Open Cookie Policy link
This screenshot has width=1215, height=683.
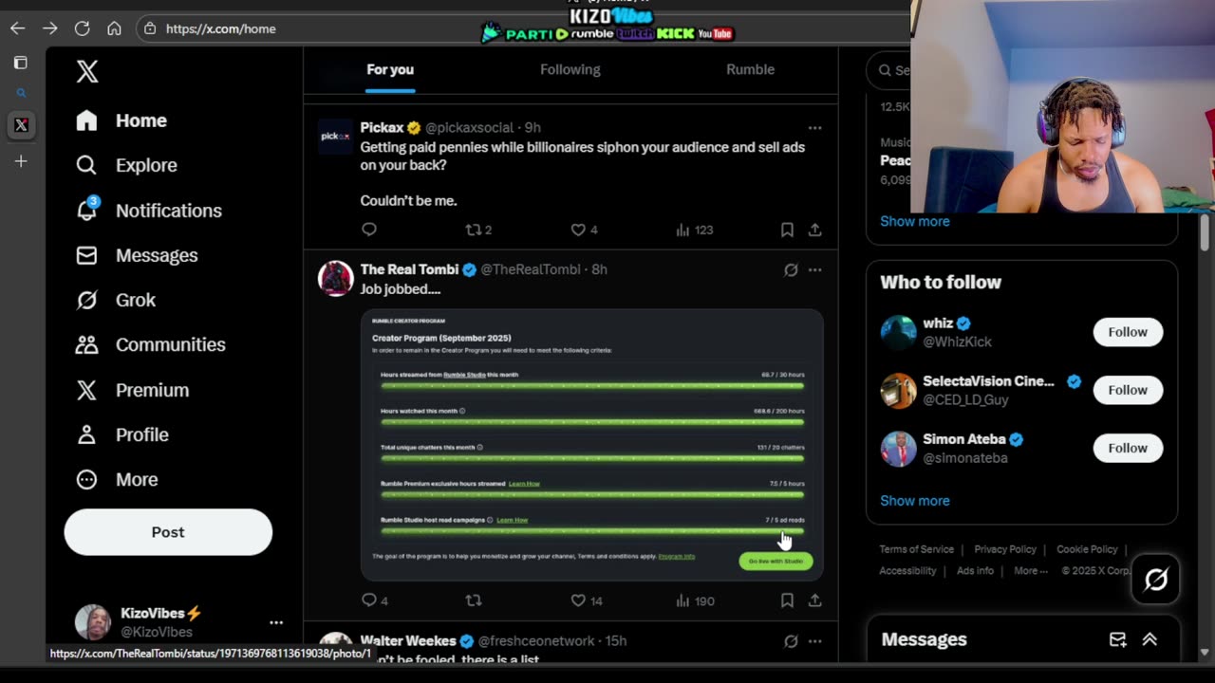tap(1087, 549)
